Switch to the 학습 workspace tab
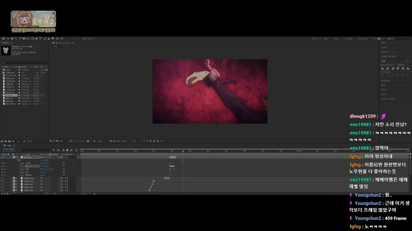This screenshot has height=231, width=412. pos(326,38)
